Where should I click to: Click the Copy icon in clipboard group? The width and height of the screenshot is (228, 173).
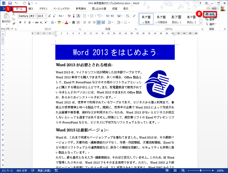click(x=13, y=19)
